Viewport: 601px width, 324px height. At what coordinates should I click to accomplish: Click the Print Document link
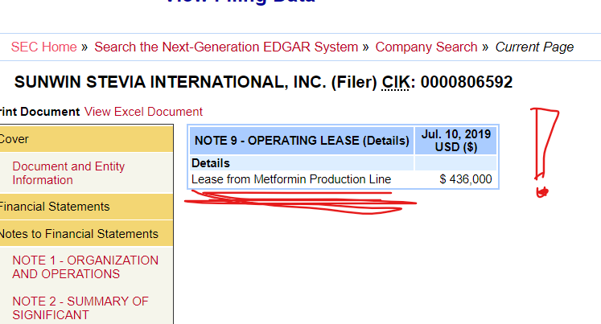(40, 112)
